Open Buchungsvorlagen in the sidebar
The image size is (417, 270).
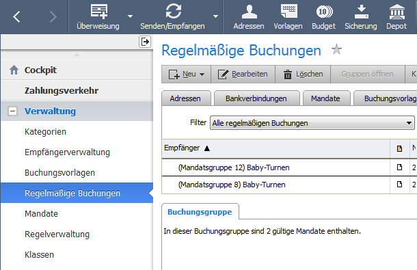coord(77,173)
